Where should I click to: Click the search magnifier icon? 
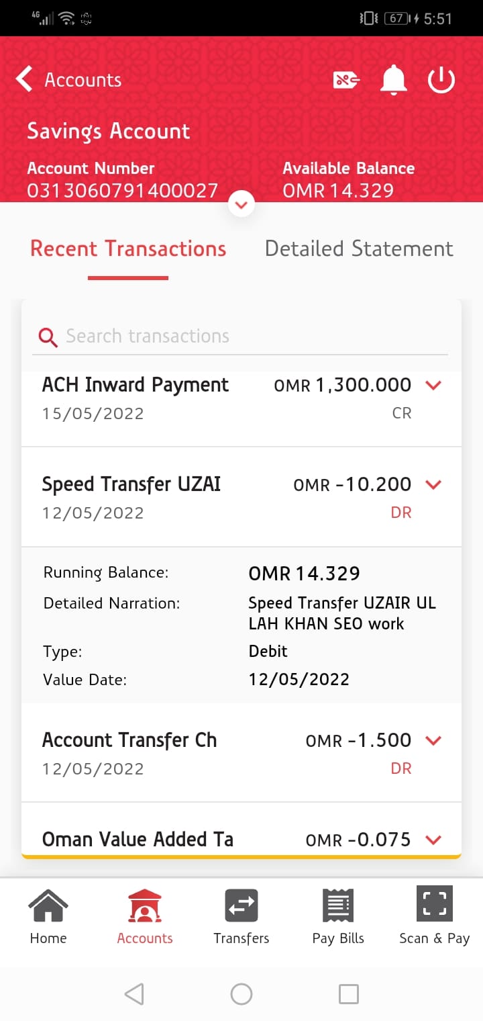(48, 337)
